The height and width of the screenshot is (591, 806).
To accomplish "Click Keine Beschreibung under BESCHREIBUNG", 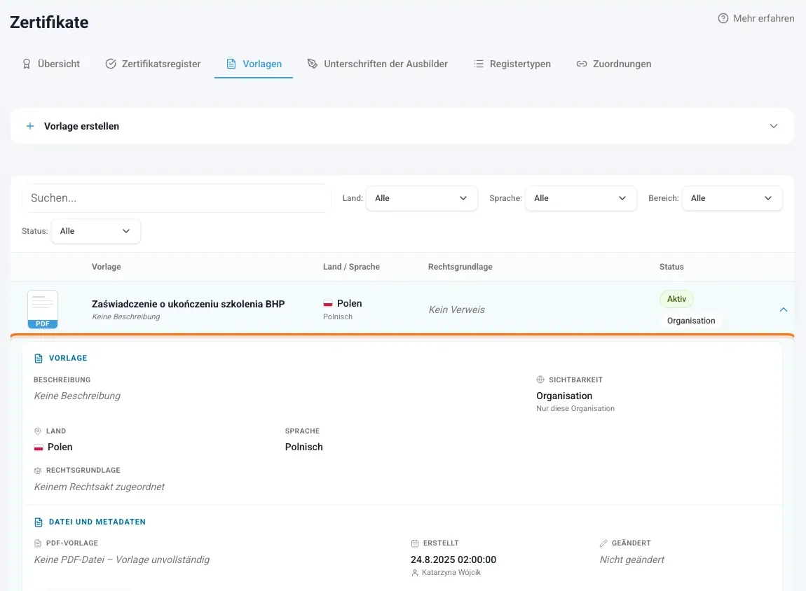I will coord(77,396).
